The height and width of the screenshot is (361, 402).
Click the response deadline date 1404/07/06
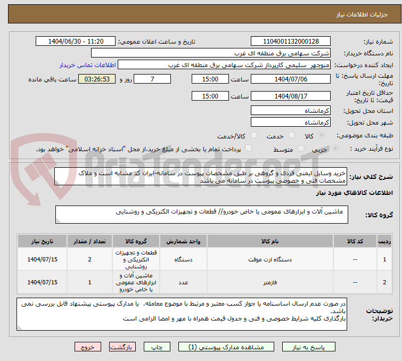(291, 79)
